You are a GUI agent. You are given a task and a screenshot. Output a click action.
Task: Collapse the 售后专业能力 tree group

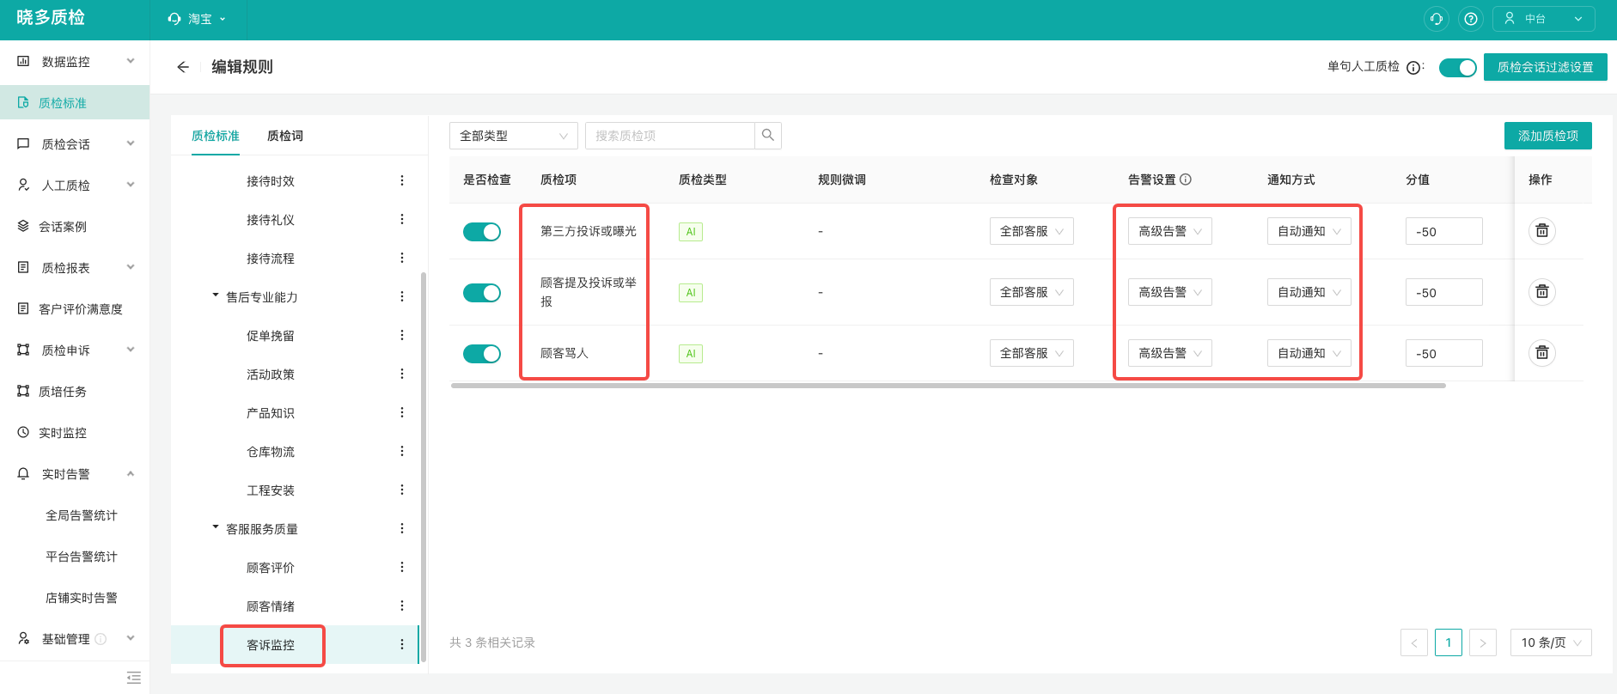(x=216, y=295)
